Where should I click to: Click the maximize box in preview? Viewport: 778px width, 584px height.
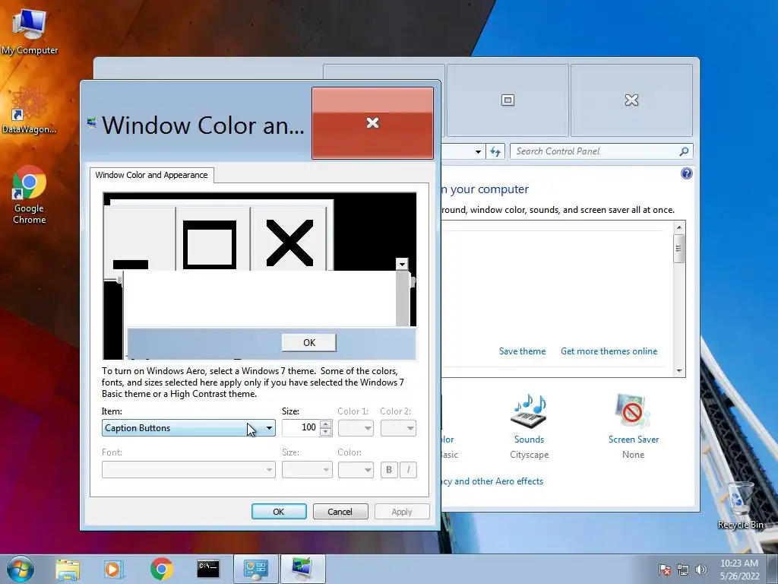point(210,244)
